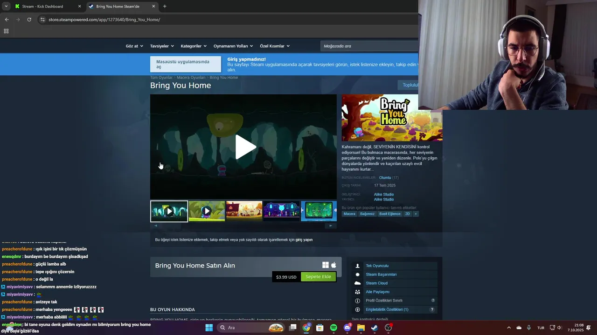
Task: Play the main trailer video
Action: 245,147
